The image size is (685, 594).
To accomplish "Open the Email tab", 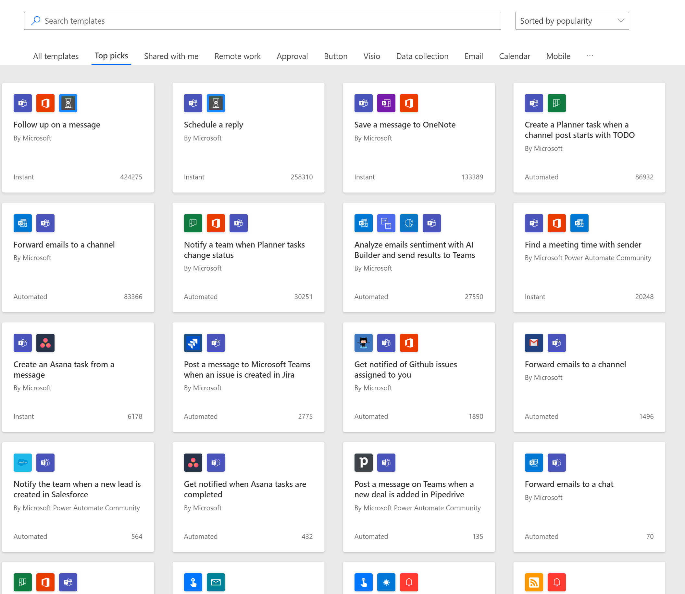I will pos(473,56).
